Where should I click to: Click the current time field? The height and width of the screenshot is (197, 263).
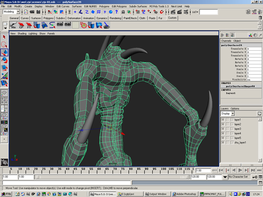(203, 170)
